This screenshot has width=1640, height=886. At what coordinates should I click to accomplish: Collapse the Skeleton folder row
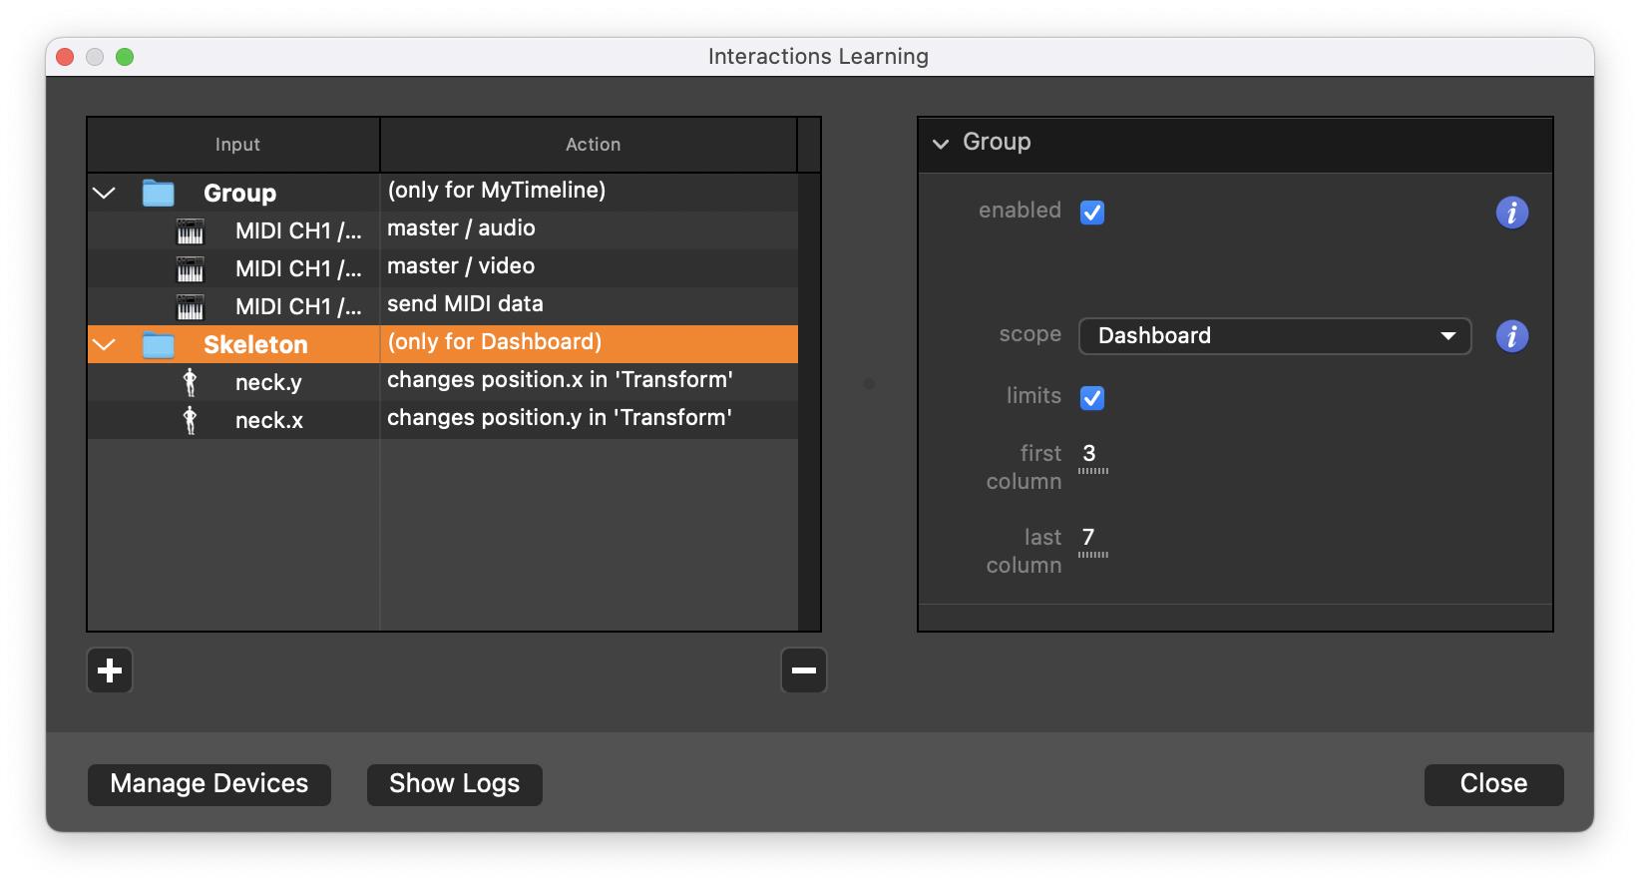point(104,345)
